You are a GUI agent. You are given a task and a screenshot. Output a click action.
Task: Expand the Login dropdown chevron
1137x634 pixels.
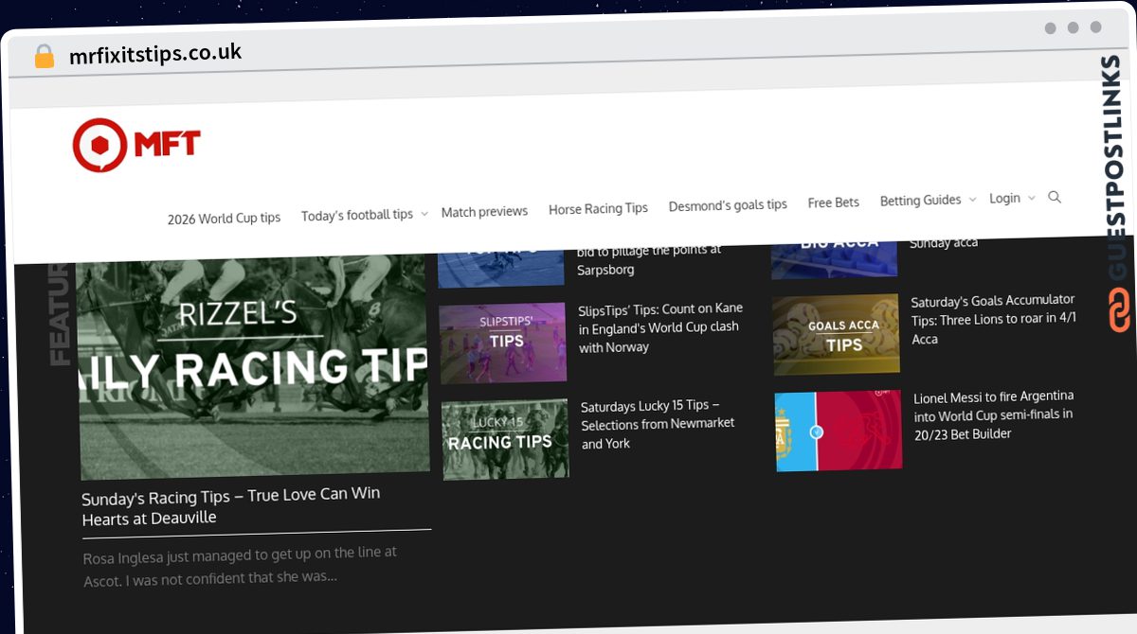tap(1031, 198)
